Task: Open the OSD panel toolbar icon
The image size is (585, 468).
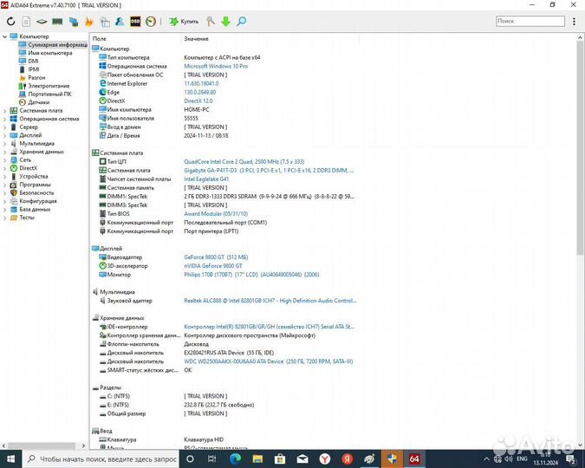Action: (135, 21)
